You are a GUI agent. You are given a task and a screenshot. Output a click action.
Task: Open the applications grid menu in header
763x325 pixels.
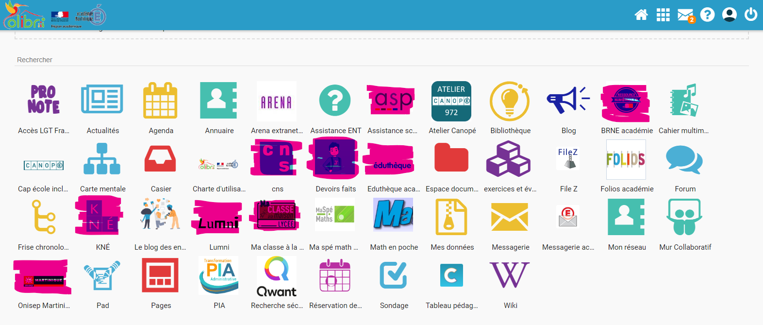pyautogui.click(x=663, y=15)
